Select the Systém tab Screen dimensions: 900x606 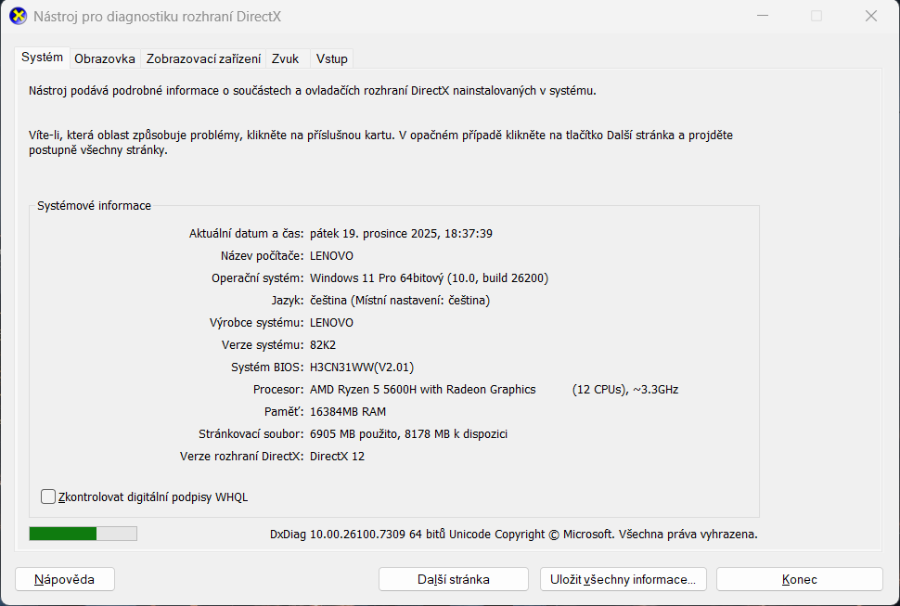(42, 57)
